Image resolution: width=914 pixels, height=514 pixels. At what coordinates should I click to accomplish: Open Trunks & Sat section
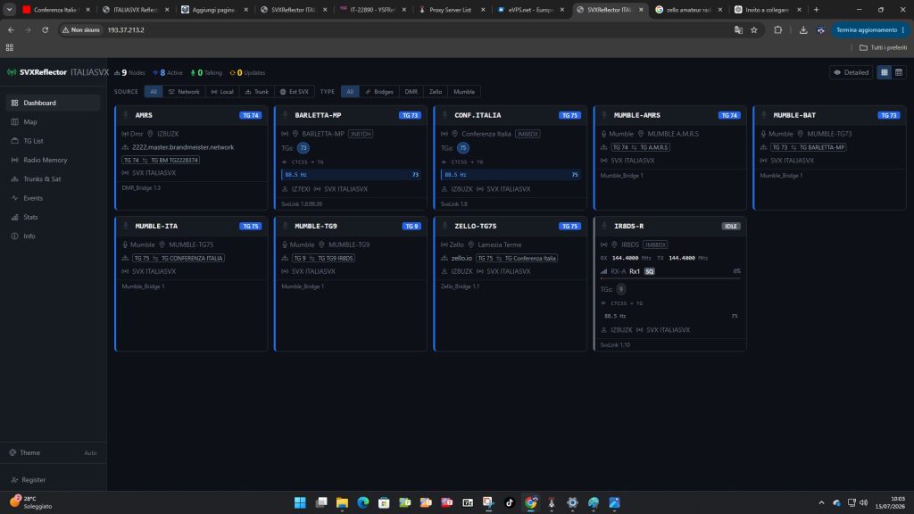click(53, 178)
